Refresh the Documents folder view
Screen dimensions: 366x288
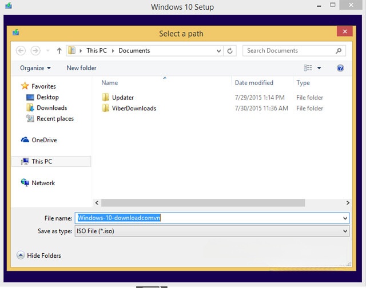[x=230, y=51]
